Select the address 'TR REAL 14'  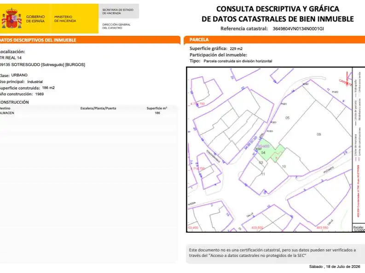(11, 58)
